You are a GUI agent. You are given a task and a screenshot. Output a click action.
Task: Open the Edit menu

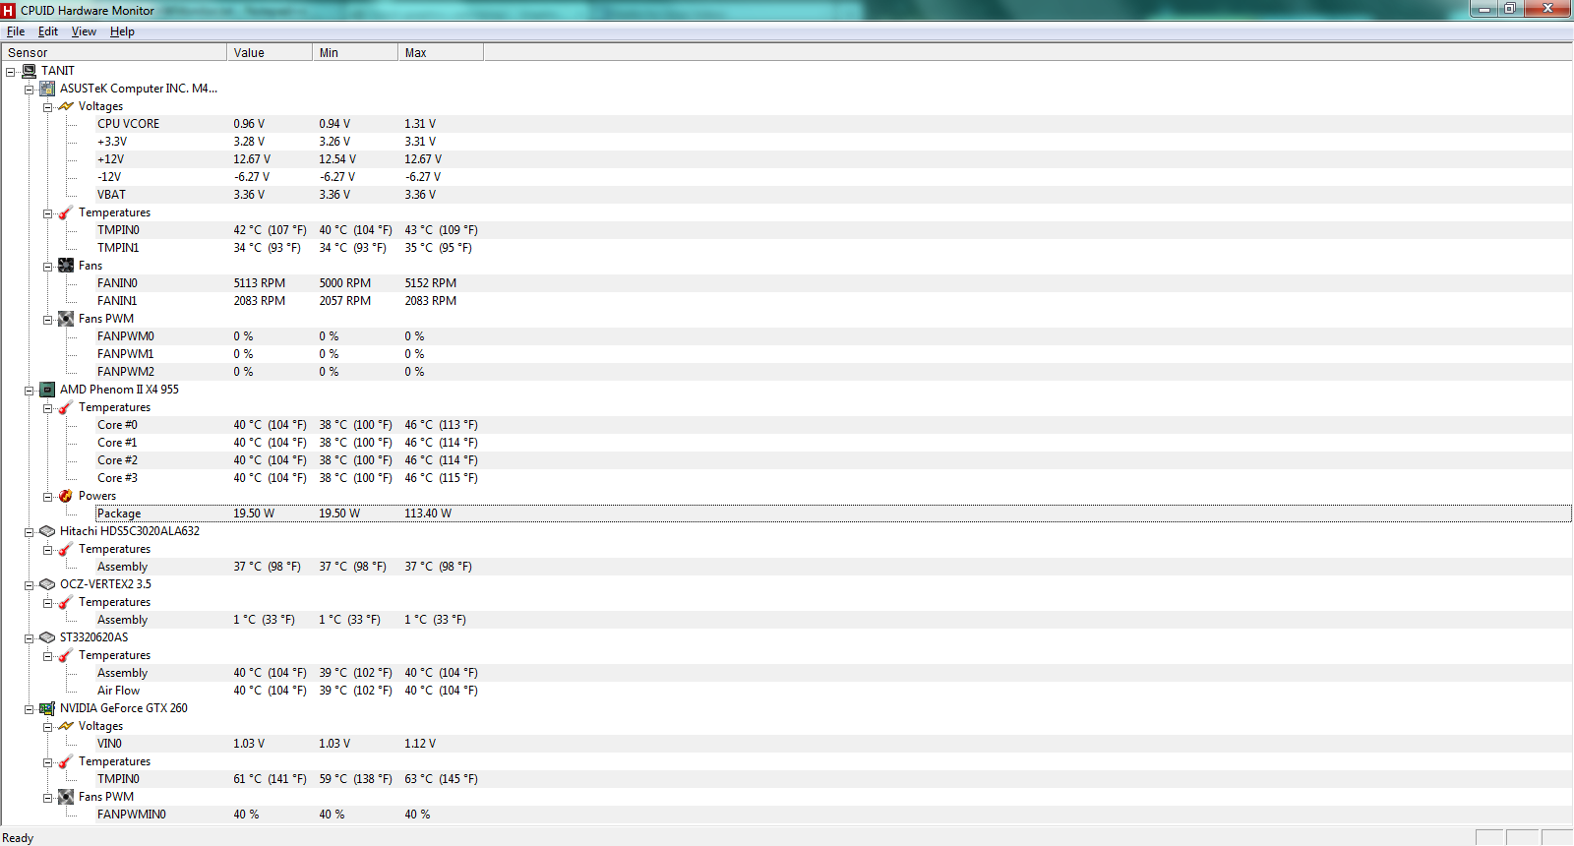pyautogui.click(x=48, y=31)
